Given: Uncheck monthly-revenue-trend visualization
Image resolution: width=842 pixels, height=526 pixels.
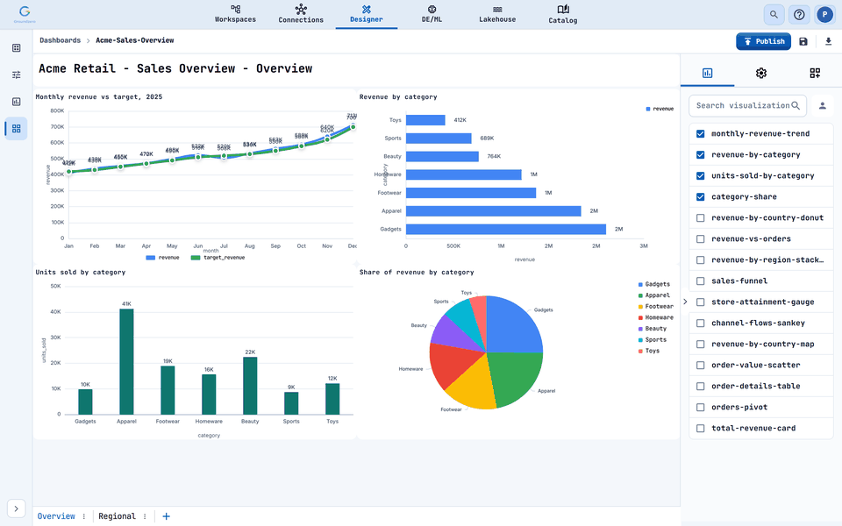Looking at the screenshot, I should pos(700,133).
